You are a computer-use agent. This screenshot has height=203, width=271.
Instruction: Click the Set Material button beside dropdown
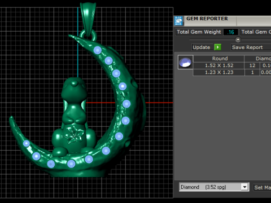tap(262, 187)
